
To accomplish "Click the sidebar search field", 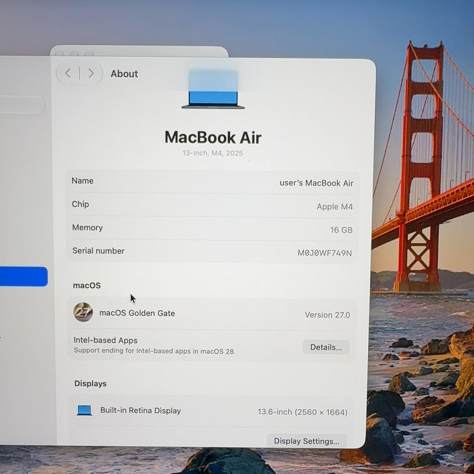I will [22, 105].
